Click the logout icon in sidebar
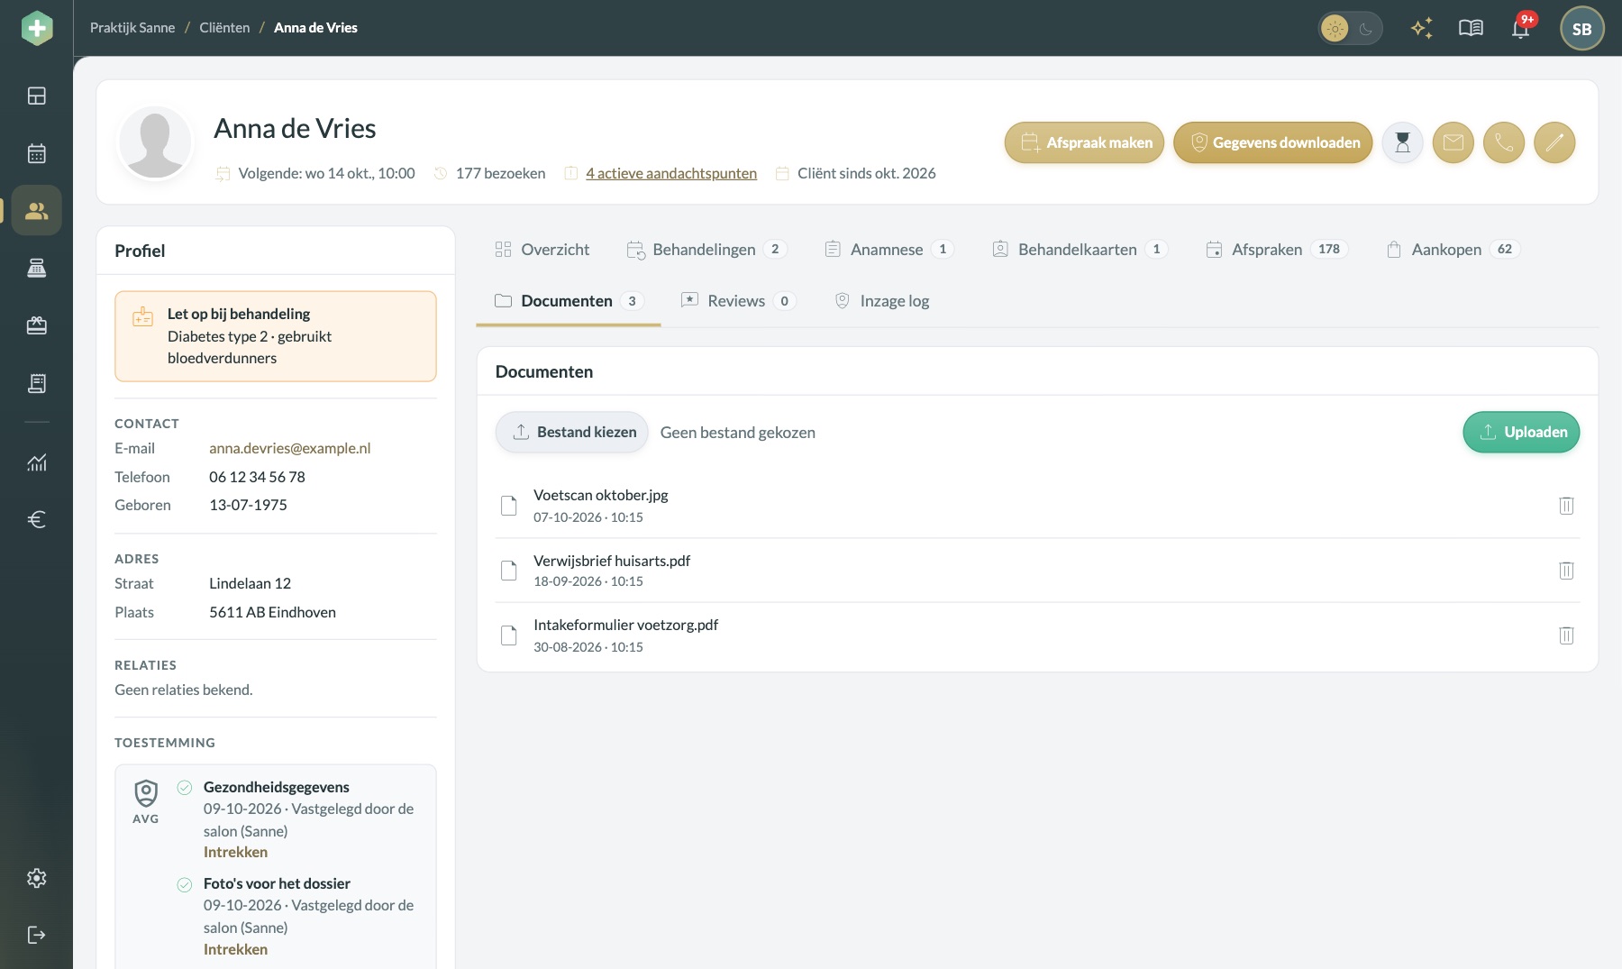The width and height of the screenshot is (1622, 969). (x=36, y=935)
